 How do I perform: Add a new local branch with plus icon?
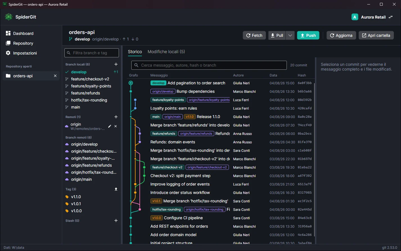point(116,64)
